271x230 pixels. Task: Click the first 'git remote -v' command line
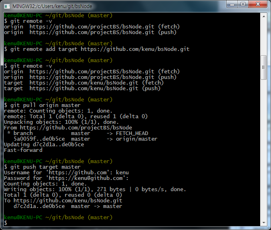pos(28,21)
